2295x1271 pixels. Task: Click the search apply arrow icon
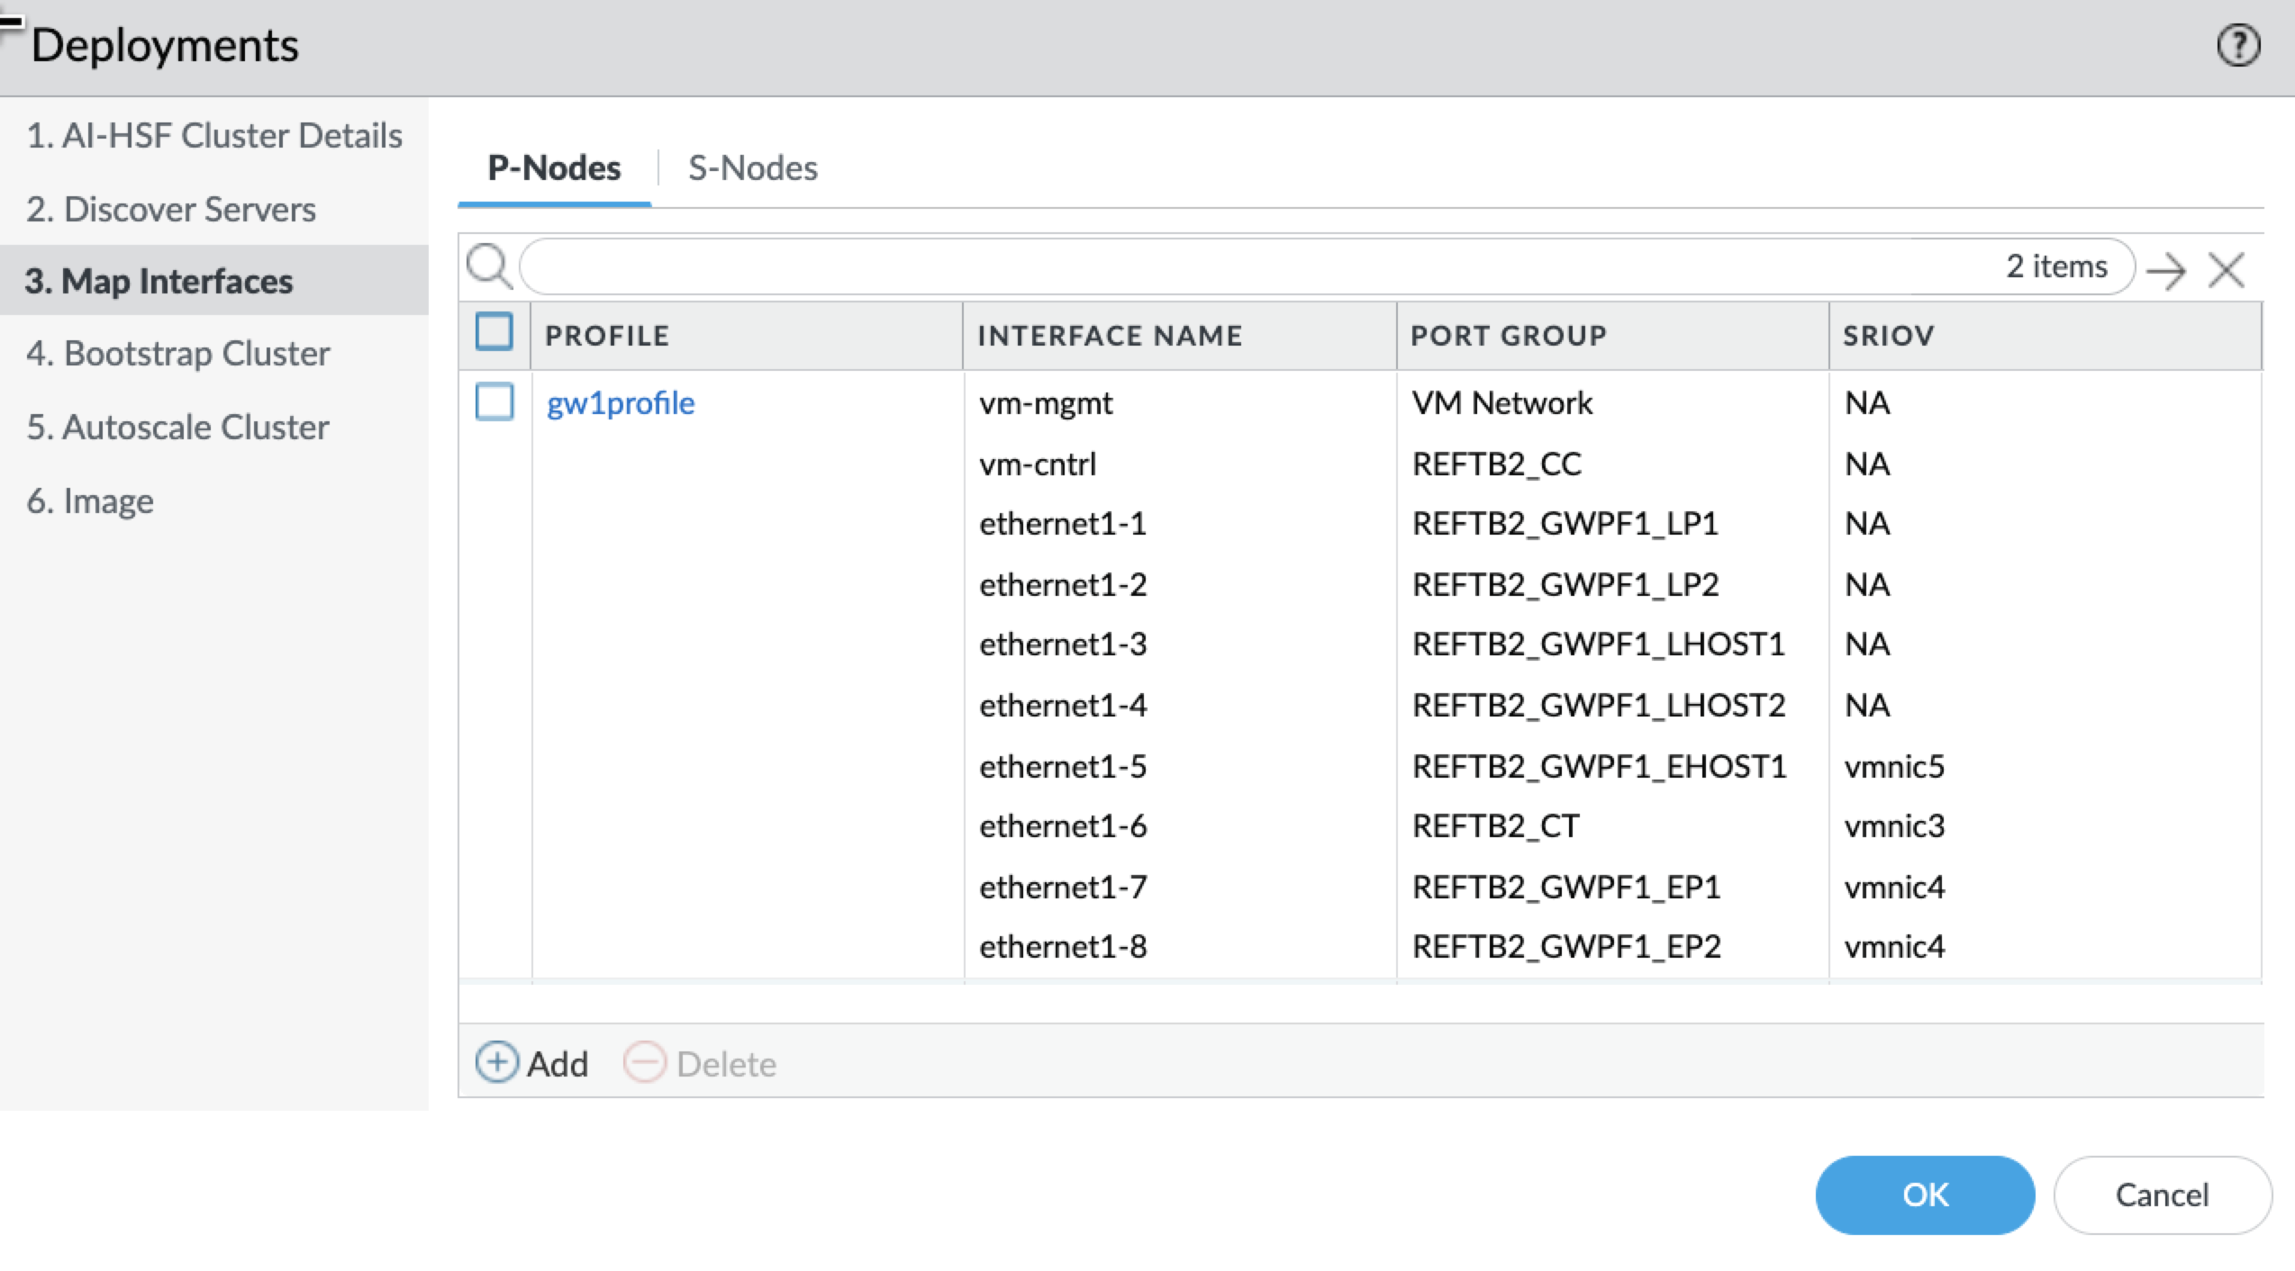point(2166,269)
